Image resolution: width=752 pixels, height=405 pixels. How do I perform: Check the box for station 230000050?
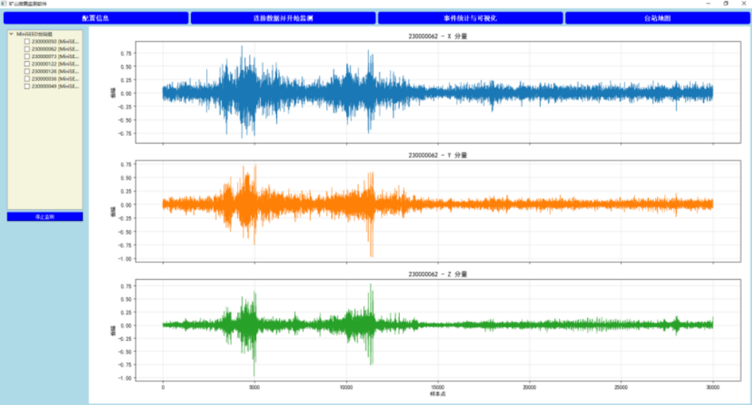(x=27, y=42)
